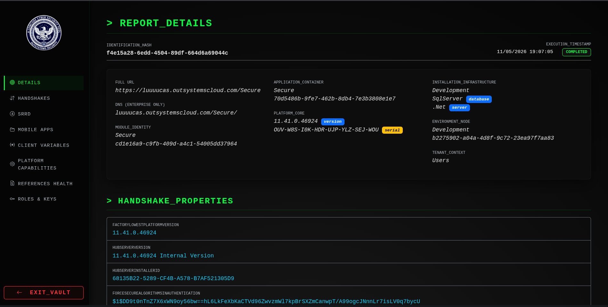608x307 pixels.
Task: Click HUBSERVERINSTALLERID value 68135B22-5289
Action: [x=173, y=279]
